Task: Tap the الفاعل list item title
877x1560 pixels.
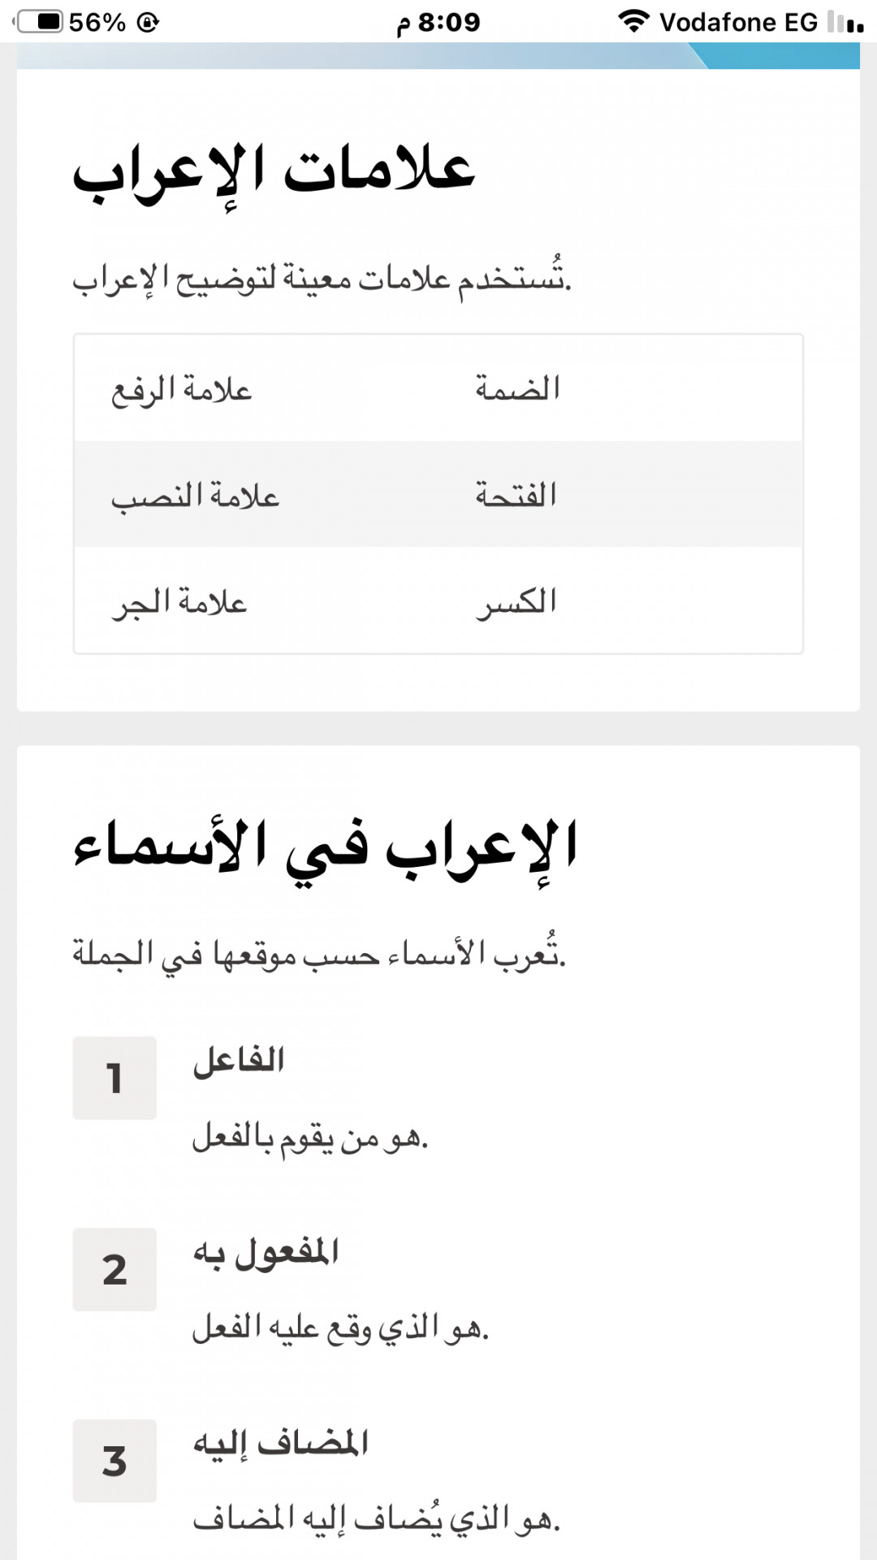Action: (x=239, y=1060)
